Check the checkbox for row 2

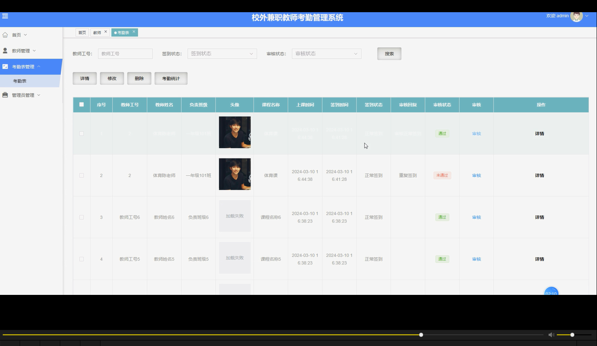82,175
